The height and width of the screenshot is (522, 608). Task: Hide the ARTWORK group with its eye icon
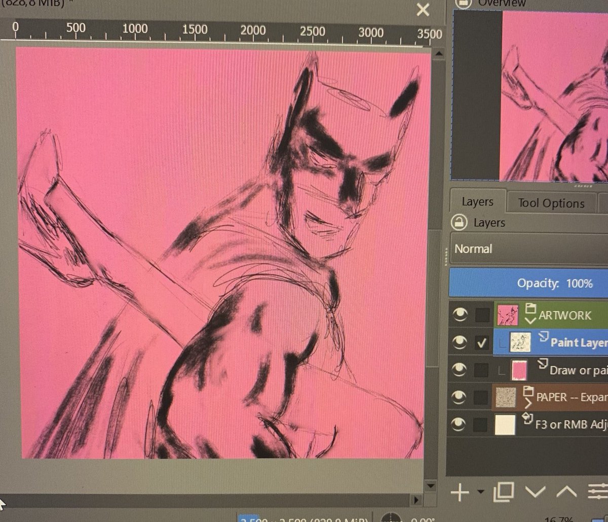coord(461,316)
